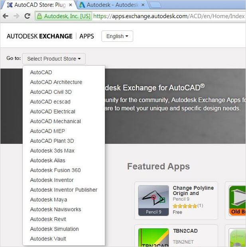This screenshot has width=246, height=247.
Task: Click the browser forward arrow
Action: (x=16, y=16)
